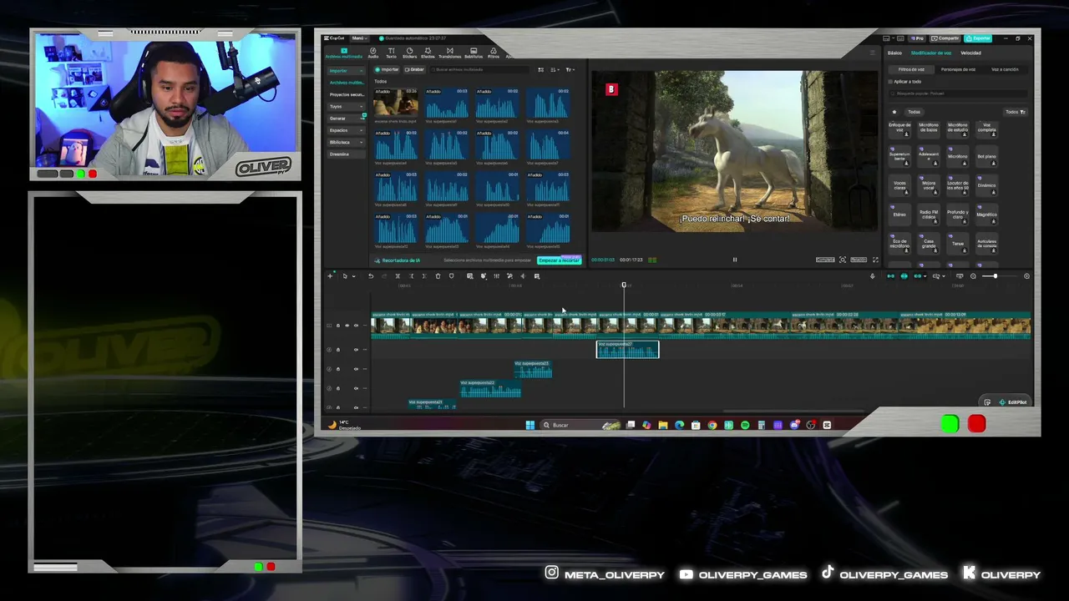Viewport: 1069px width, 601px height.
Task: Click the Undo arrow in timeline toolbar
Action: (371, 276)
